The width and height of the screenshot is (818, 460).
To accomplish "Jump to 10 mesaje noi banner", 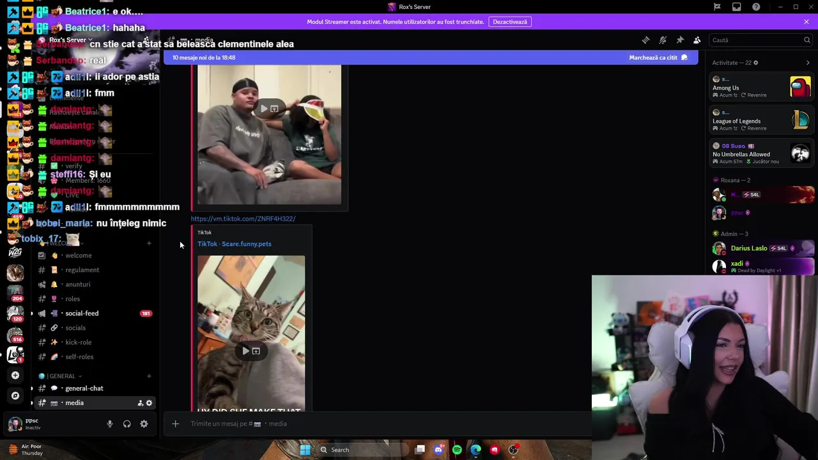I will pos(203,57).
